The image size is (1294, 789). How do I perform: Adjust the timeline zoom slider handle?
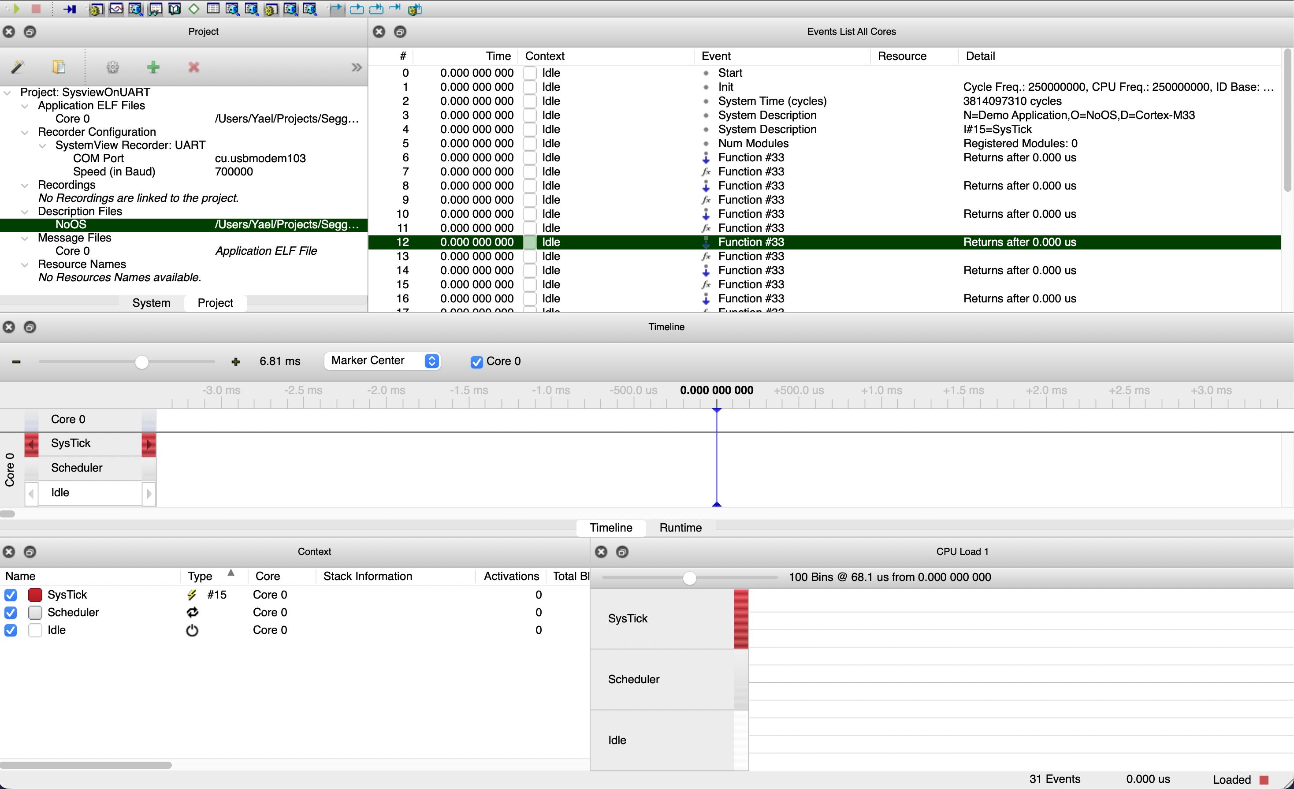pos(141,362)
